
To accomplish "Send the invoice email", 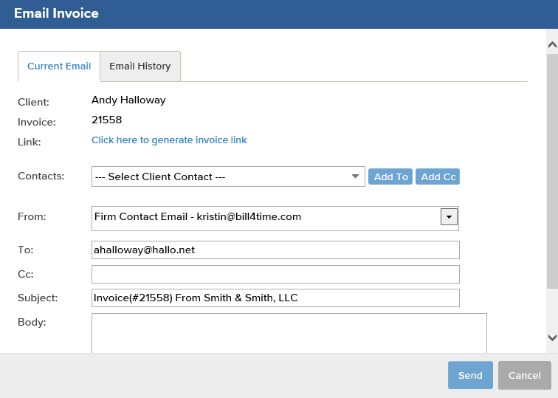I will click(470, 375).
